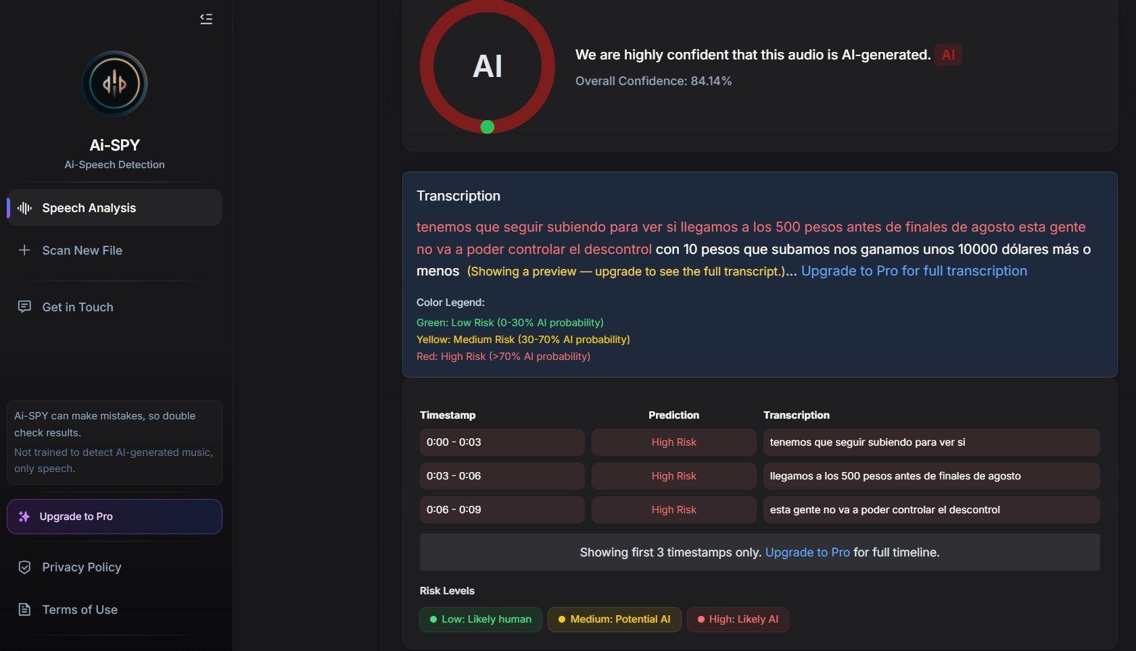Click the Prediction column header
The image size is (1136, 651).
coord(673,415)
